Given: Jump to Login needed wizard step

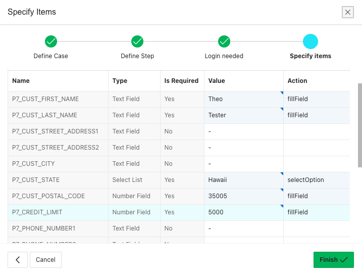Looking at the screenshot, I should [x=224, y=41].
